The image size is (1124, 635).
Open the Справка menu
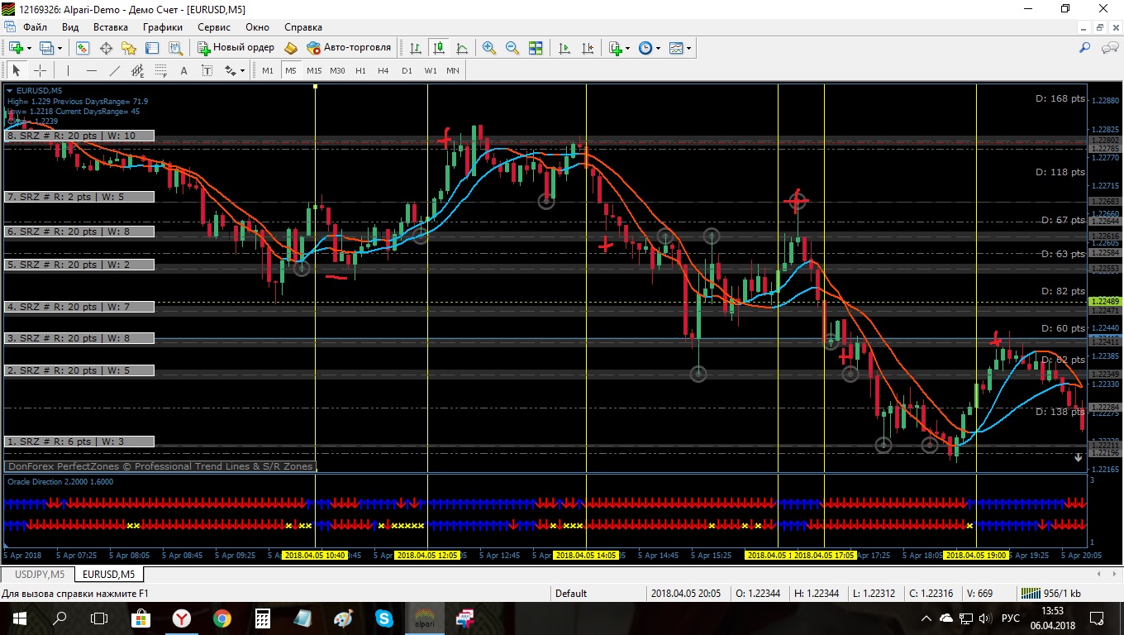point(303,27)
